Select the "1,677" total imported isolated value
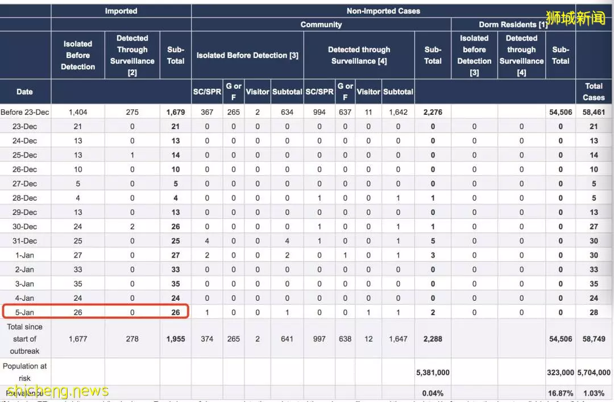Viewport: 614px width, 402px height. tap(78, 339)
